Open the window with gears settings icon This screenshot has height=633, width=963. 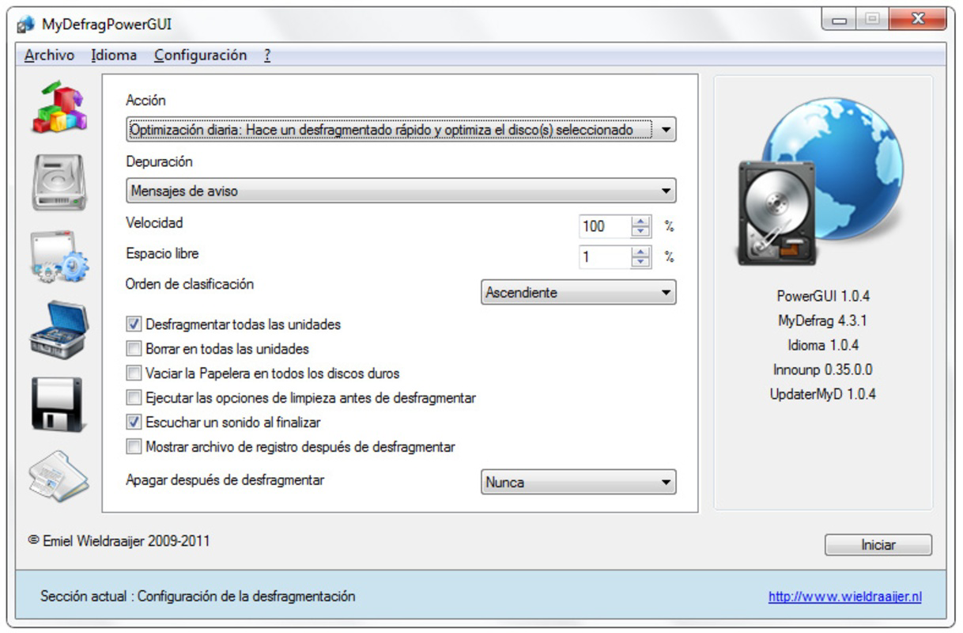59,257
